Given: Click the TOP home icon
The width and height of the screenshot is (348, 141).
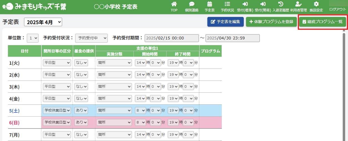Looking at the screenshot, I should point(174,4).
